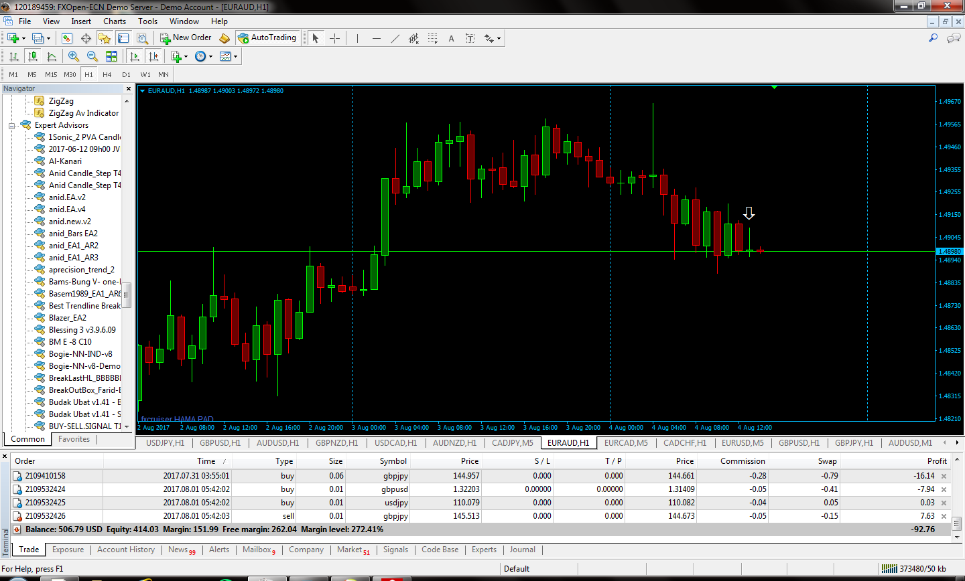The height and width of the screenshot is (581, 965).
Task: Select the Fibonacci Retracement tool
Action: [x=433, y=38]
